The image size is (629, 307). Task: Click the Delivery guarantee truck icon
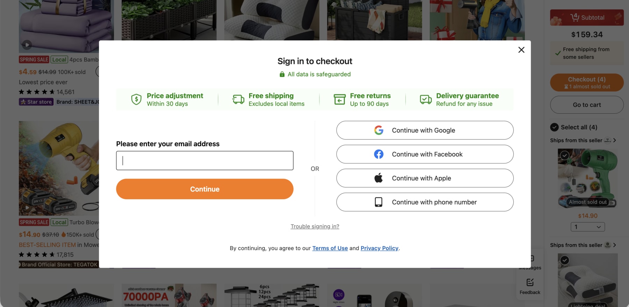[426, 99]
